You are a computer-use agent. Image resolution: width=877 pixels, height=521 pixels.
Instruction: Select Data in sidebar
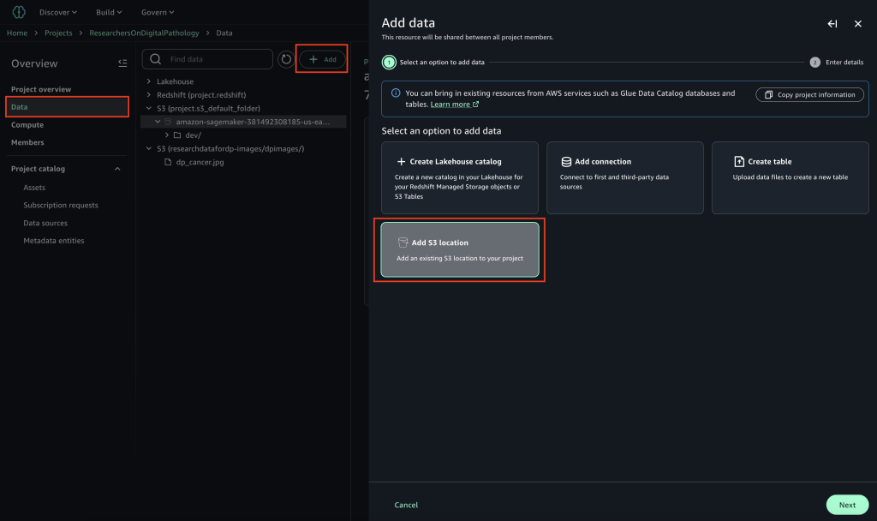[67, 107]
